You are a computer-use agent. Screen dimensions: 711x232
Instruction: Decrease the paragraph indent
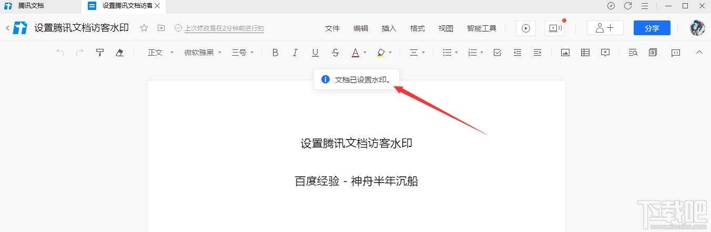[517, 52]
